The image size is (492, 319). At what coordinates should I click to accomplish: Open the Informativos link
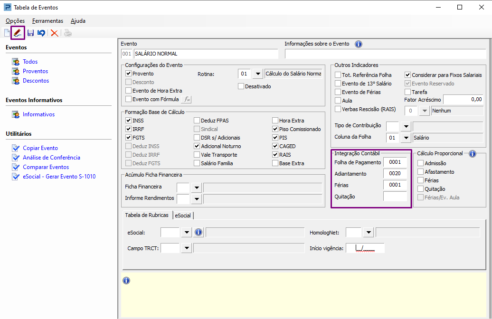pos(38,114)
